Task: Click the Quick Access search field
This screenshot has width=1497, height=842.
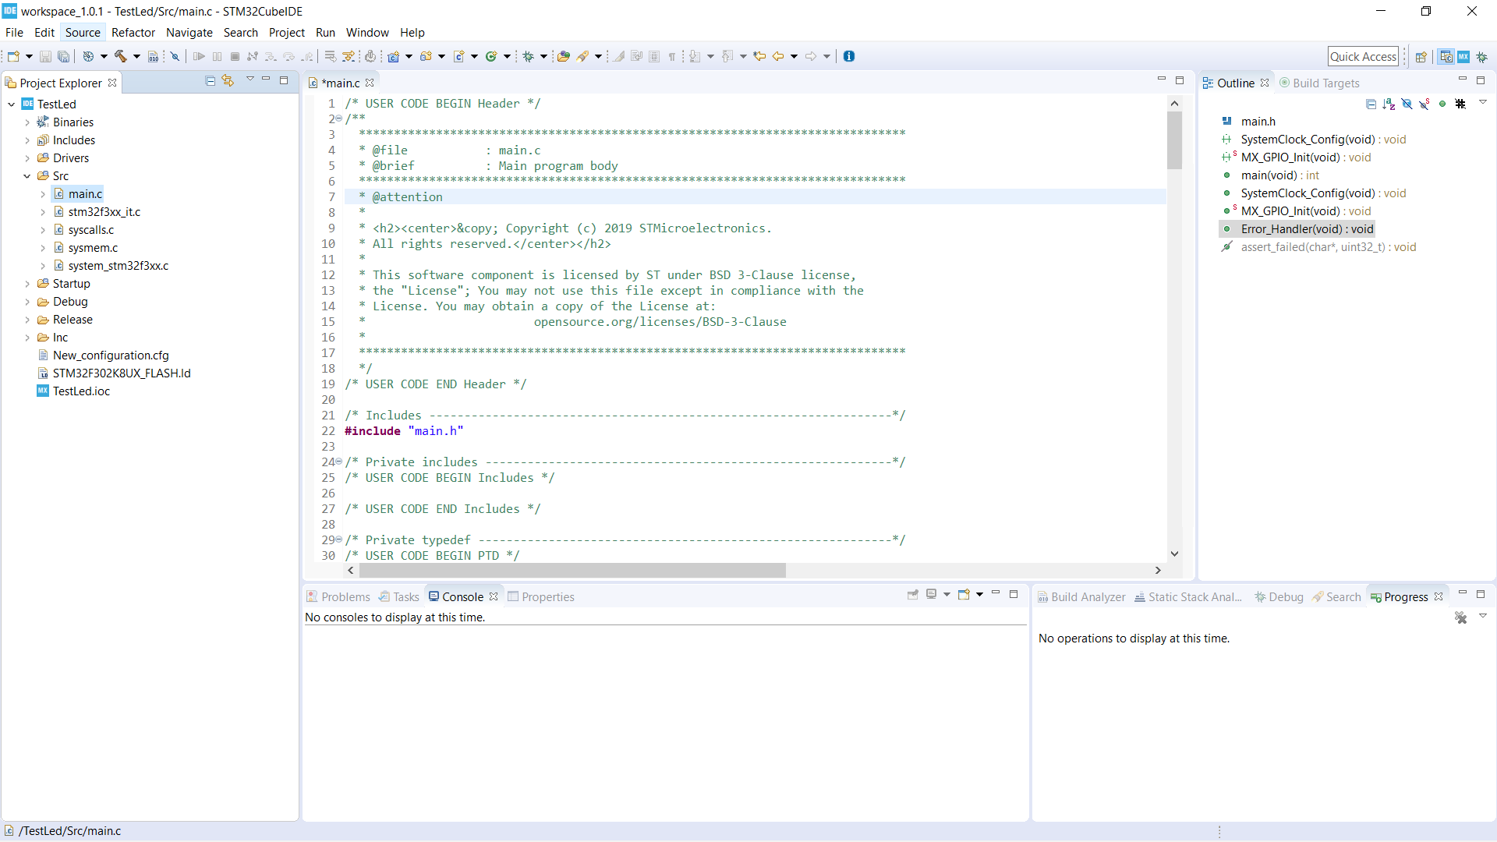Action: click(1363, 56)
